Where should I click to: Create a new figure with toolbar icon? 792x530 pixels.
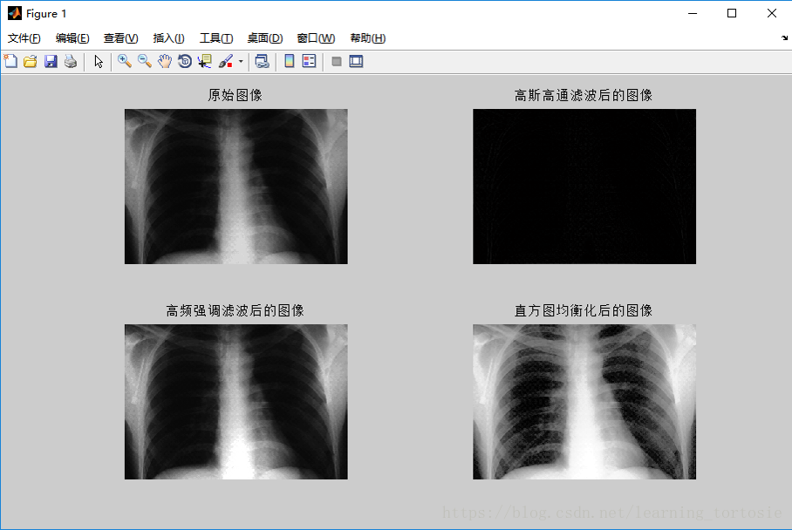tap(10, 62)
